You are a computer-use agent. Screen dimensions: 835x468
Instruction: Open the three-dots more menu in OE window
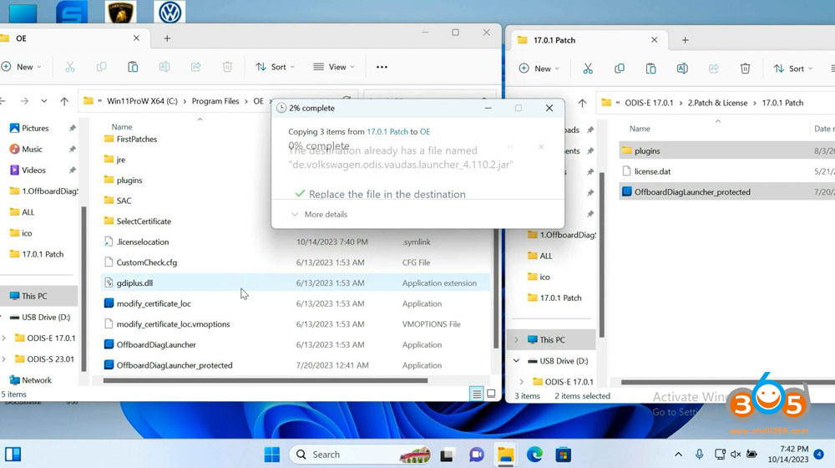(382, 67)
